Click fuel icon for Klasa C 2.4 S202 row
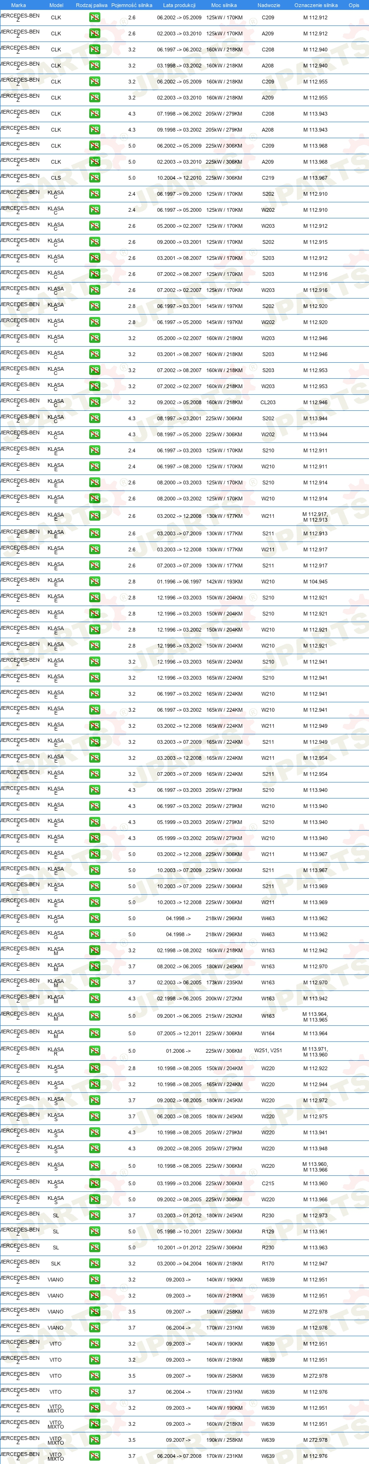 click(94, 194)
